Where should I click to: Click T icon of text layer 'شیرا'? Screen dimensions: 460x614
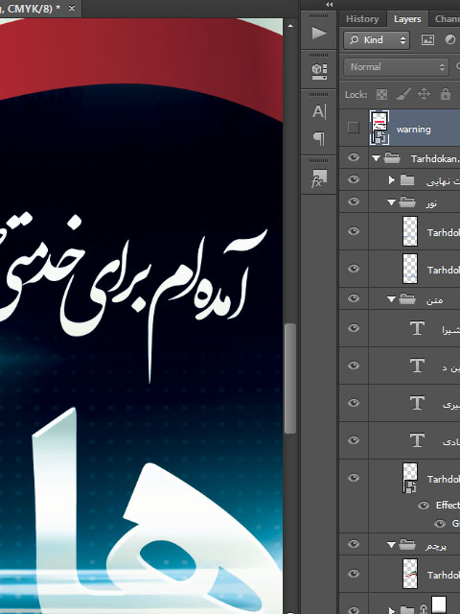[x=417, y=328]
